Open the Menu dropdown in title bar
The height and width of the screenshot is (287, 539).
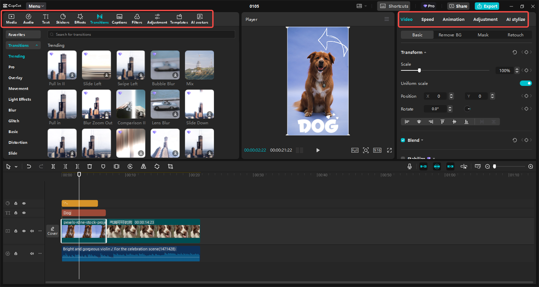click(x=36, y=6)
